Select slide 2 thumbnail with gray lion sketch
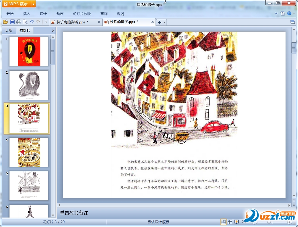The height and width of the screenshot is (227, 298). [x=29, y=85]
